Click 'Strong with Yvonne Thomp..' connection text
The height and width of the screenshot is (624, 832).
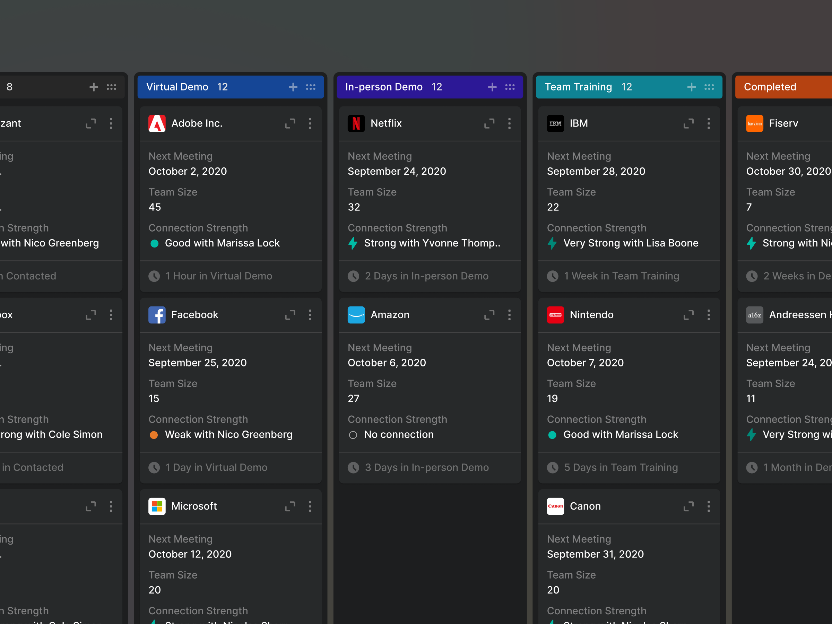tap(432, 243)
